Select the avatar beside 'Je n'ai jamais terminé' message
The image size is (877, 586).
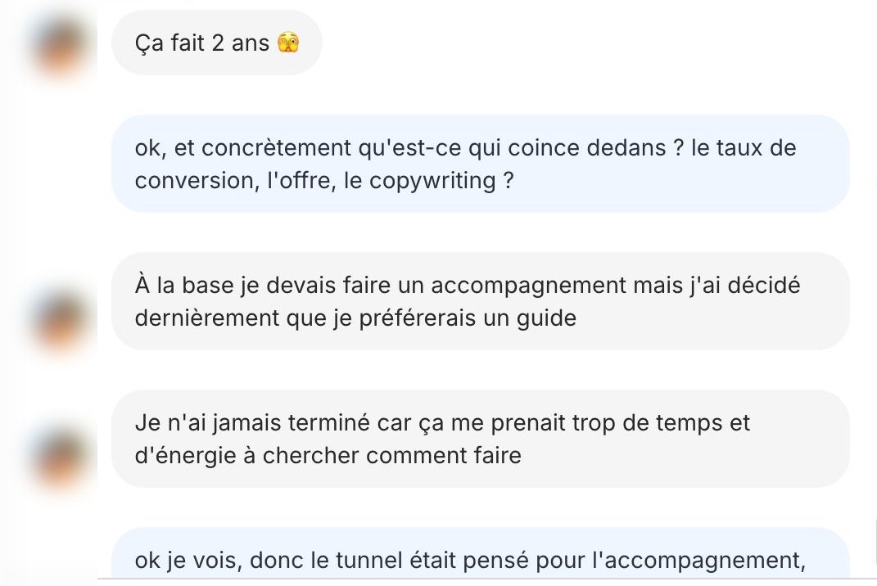click(x=60, y=457)
